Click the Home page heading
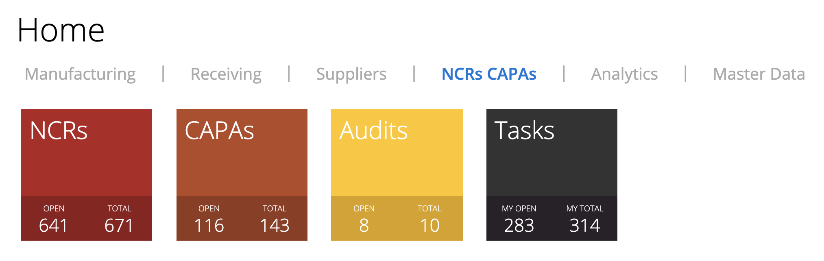 click(x=61, y=30)
